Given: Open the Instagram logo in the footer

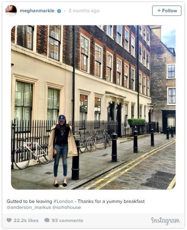Looking at the screenshot, I should click(x=165, y=221).
